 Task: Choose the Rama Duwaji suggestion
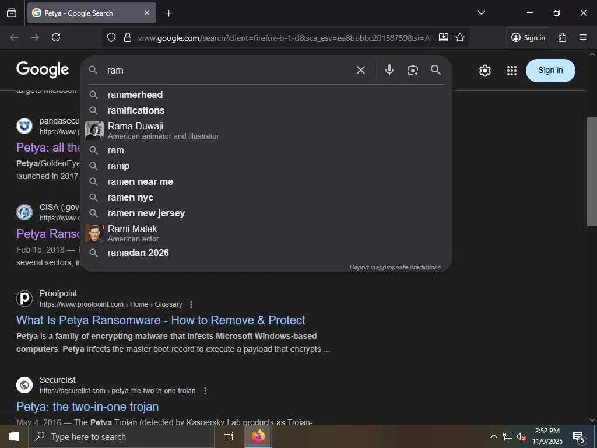click(266, 131)
